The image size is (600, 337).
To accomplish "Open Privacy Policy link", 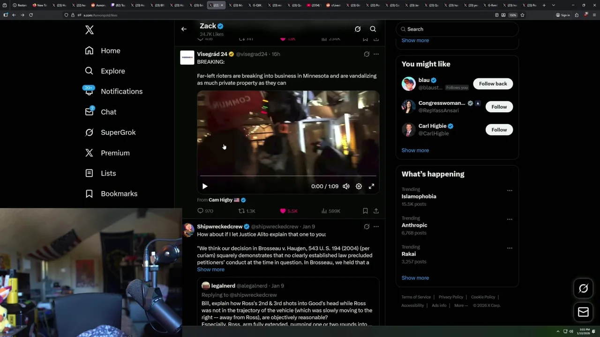I will [x=450, y=297].
